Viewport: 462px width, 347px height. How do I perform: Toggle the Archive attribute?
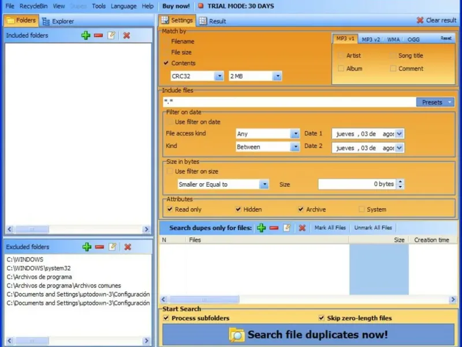(301, 209)
